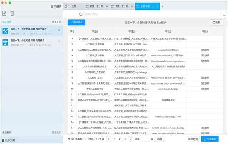Go to next page arrow in pagination

click(x=131, y=139)
